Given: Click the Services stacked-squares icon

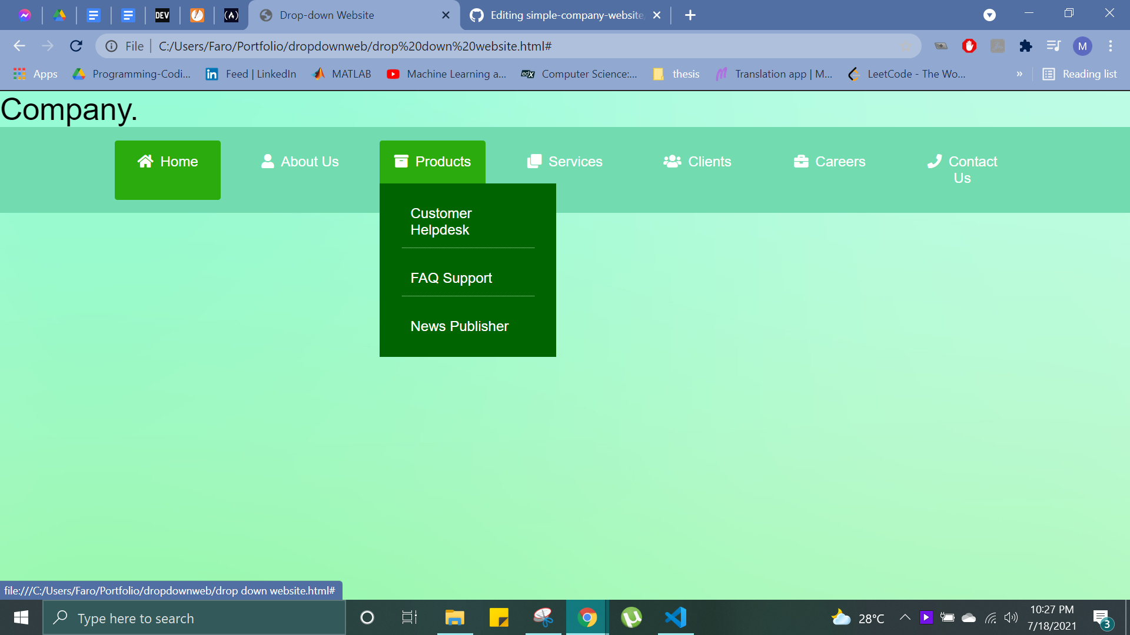Looking at the screenshot, I should (x=534, y=161).
